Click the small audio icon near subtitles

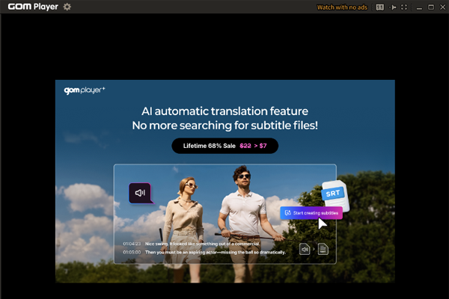(305, 249)
